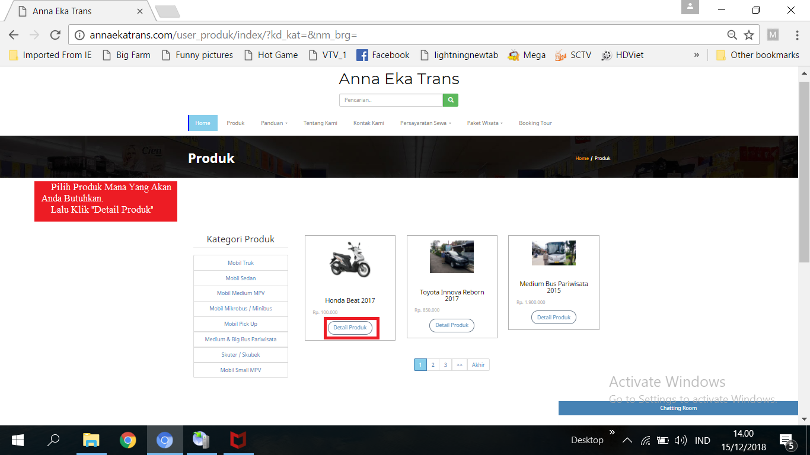Open the Mega bookmark

[527, 55]
